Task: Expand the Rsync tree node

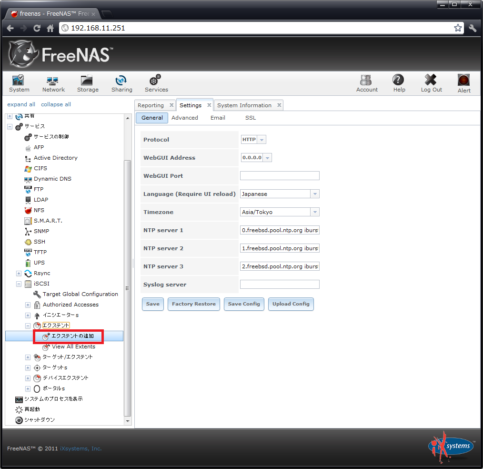Action: 19,273
